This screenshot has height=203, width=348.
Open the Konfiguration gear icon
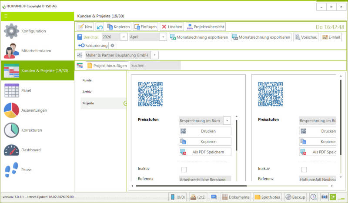(11, 31)
